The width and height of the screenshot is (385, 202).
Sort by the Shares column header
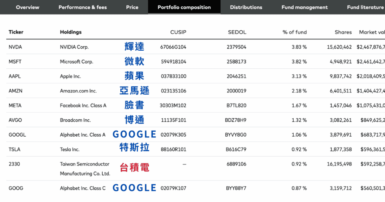343,32
